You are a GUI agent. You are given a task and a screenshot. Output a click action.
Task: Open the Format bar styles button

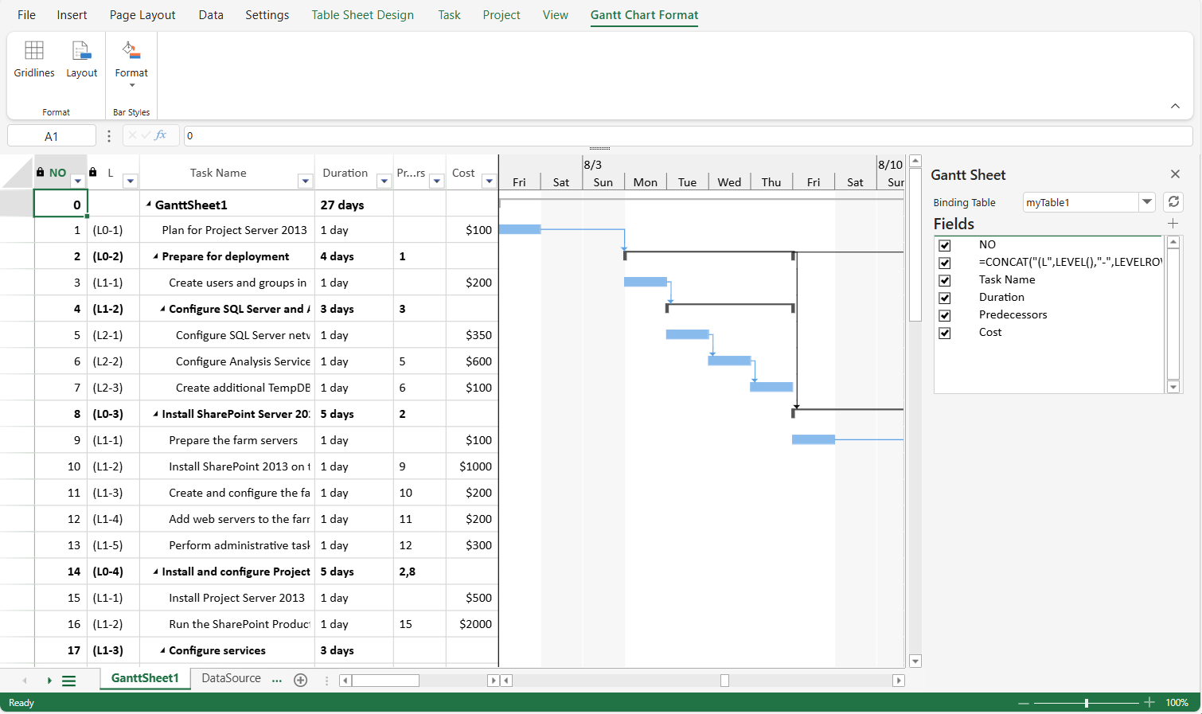(131, 64)
